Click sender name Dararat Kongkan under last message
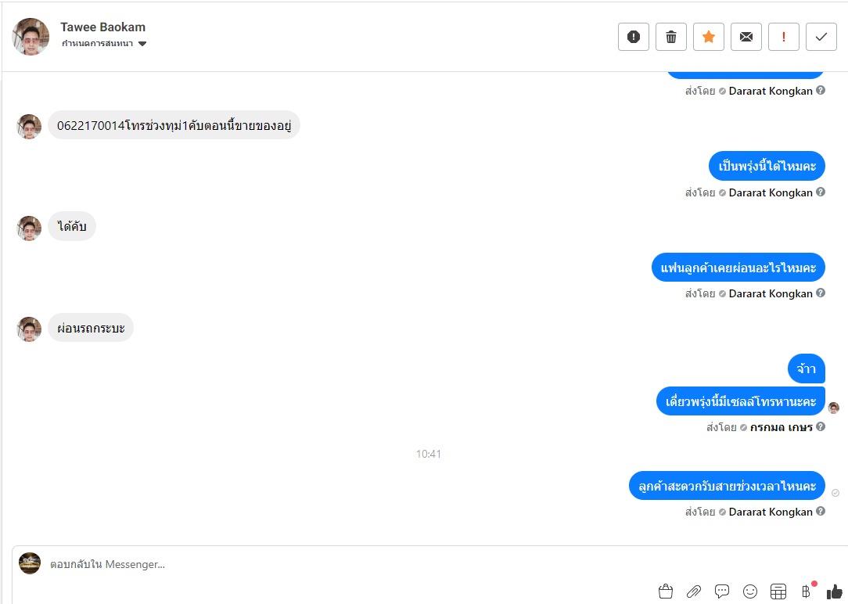The width and height of the screenshot is (848, 604). point(771,512)
